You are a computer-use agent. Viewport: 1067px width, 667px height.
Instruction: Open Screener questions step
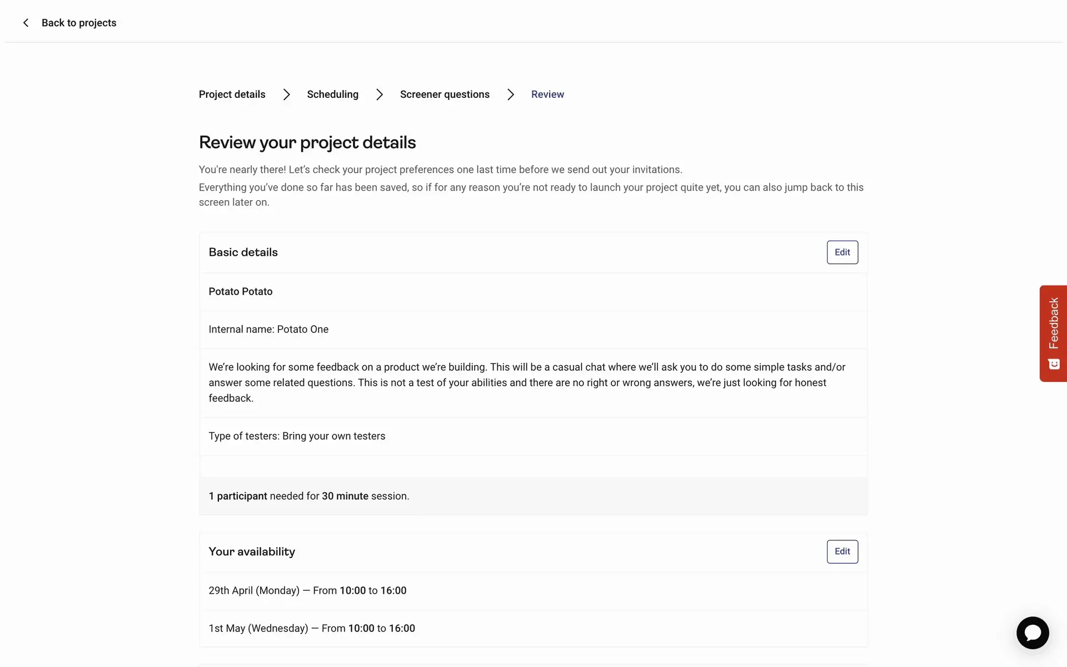[x=445, y=94]
